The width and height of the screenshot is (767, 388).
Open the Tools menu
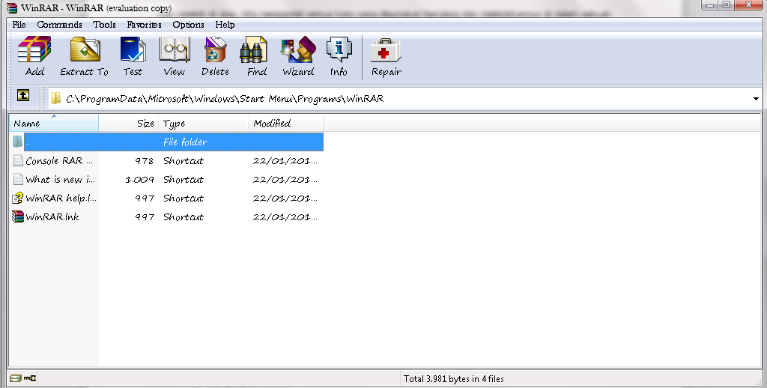click(x=105, y=25)
